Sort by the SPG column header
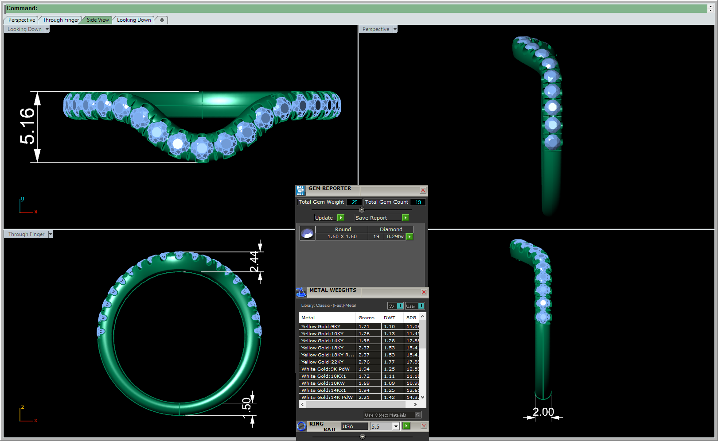 (x=412, y=317)
